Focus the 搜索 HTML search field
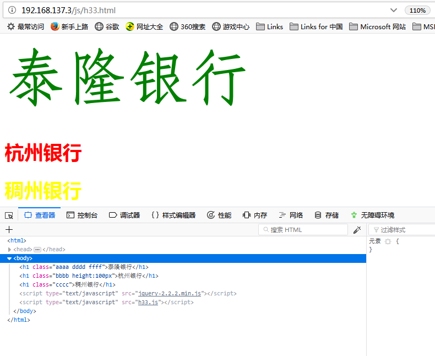Image resolution: width=435 pixels, height=356 pixels. (303, 230)
